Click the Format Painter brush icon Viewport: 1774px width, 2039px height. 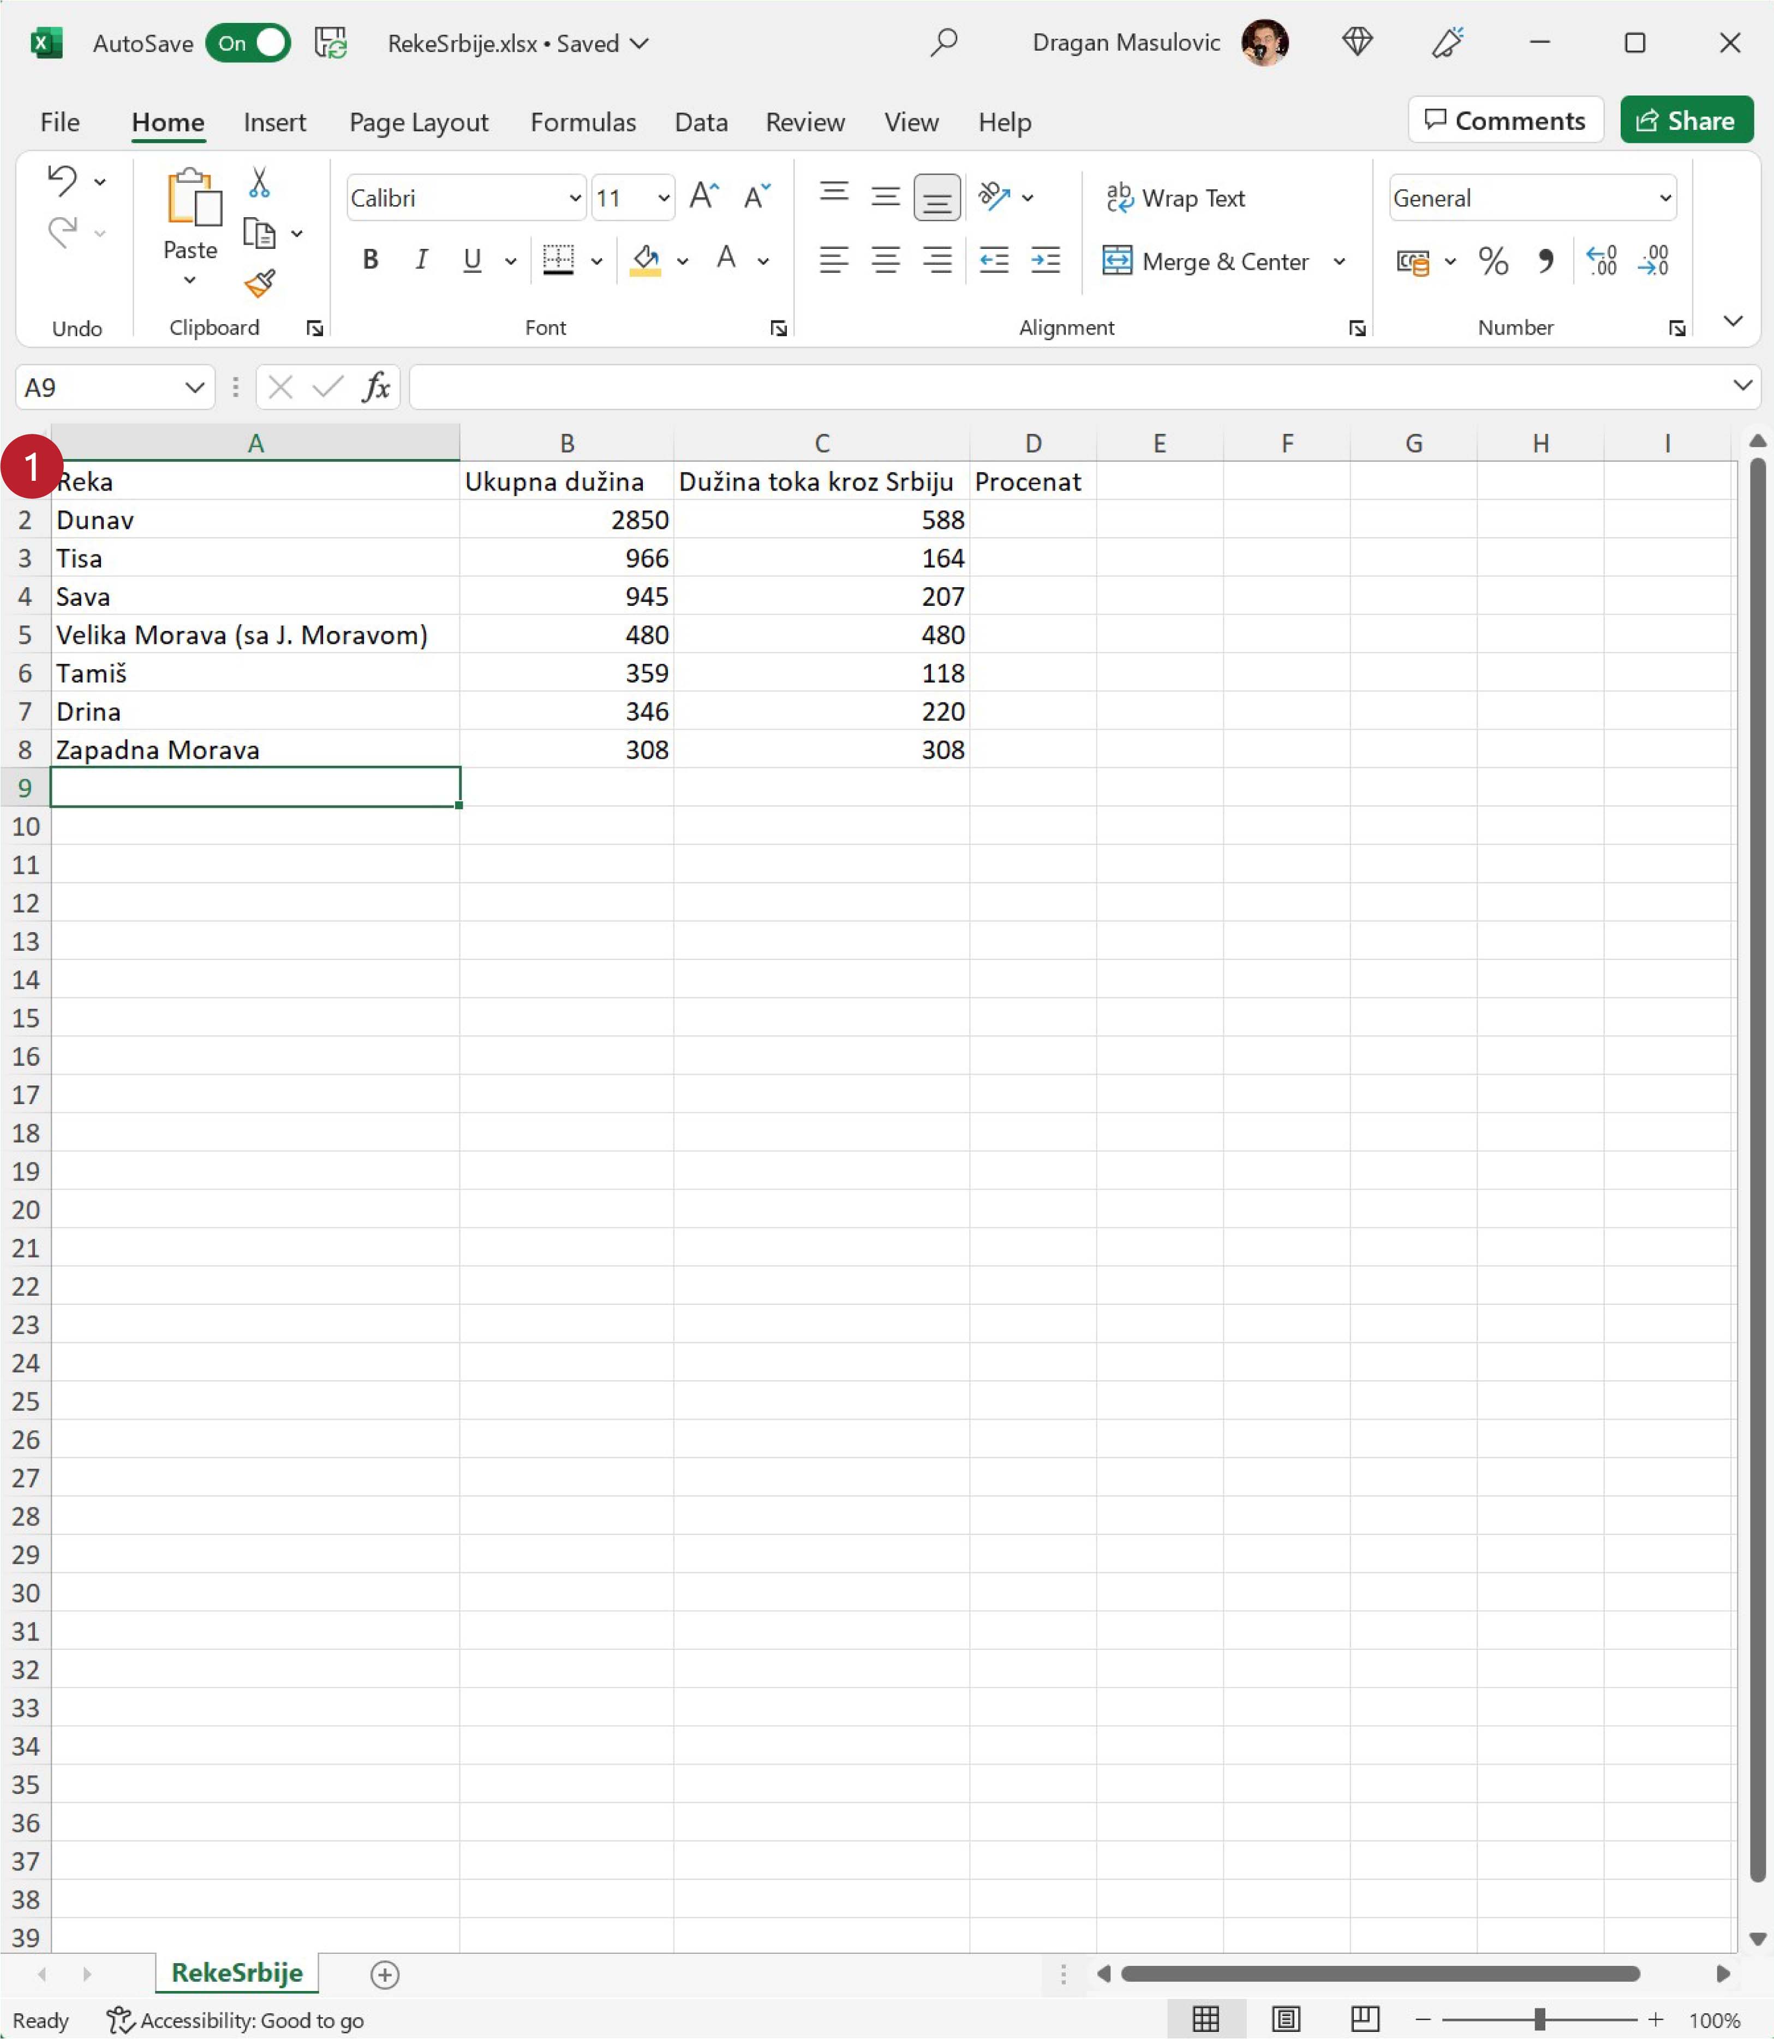click(259, 284)
